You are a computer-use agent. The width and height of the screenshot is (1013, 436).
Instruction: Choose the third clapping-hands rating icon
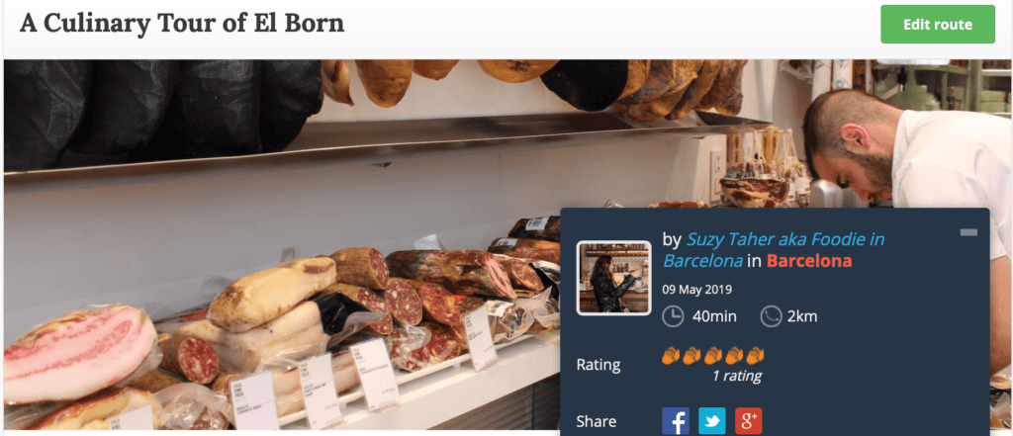[712, 355]
